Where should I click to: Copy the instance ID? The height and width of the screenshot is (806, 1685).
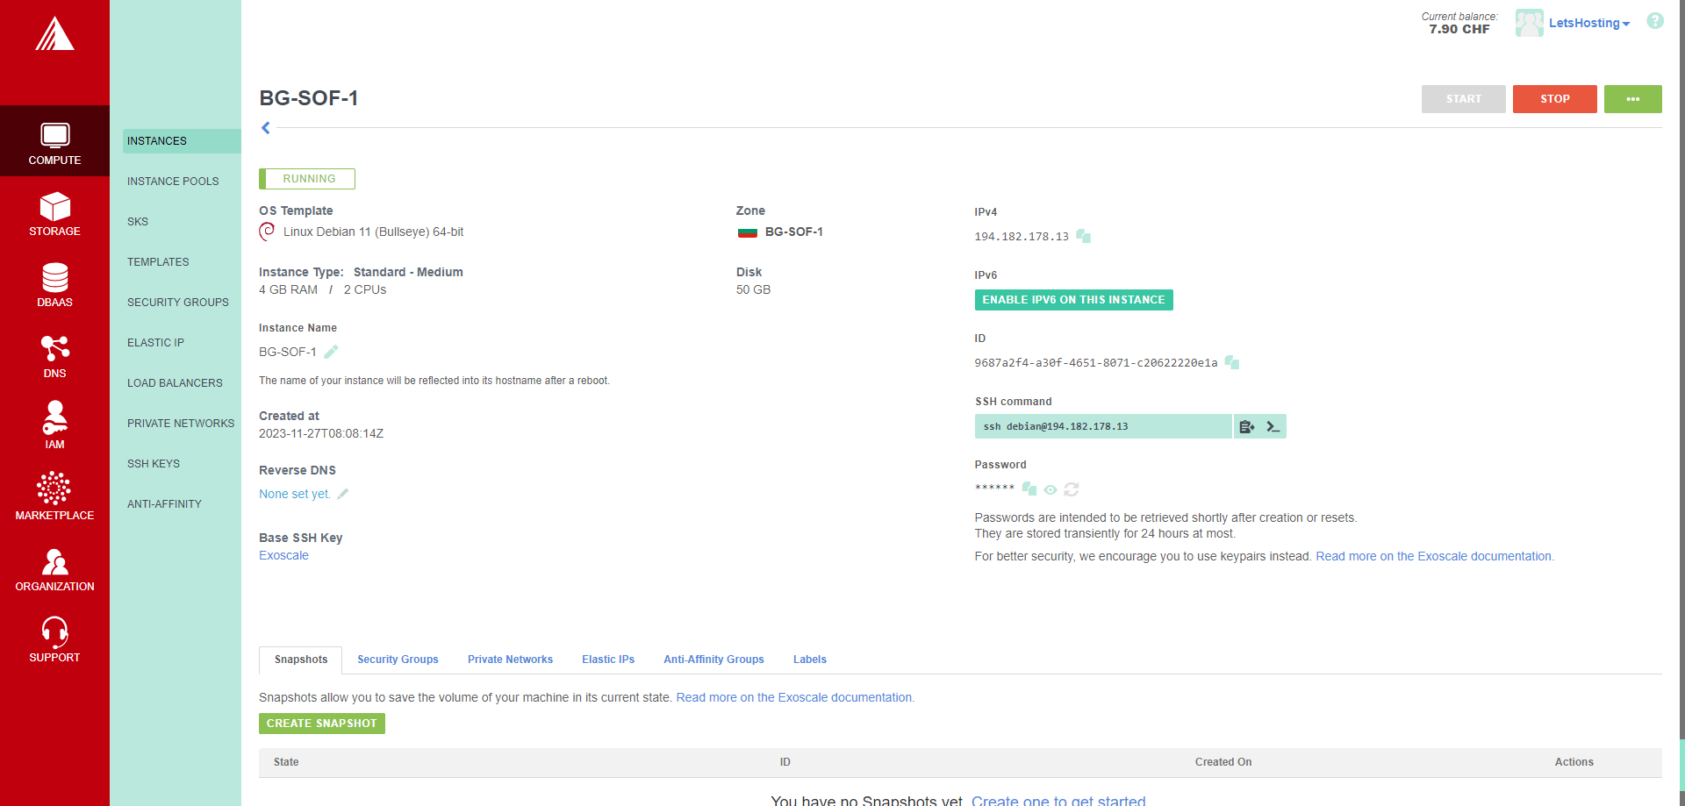(x=1232, y=362)
